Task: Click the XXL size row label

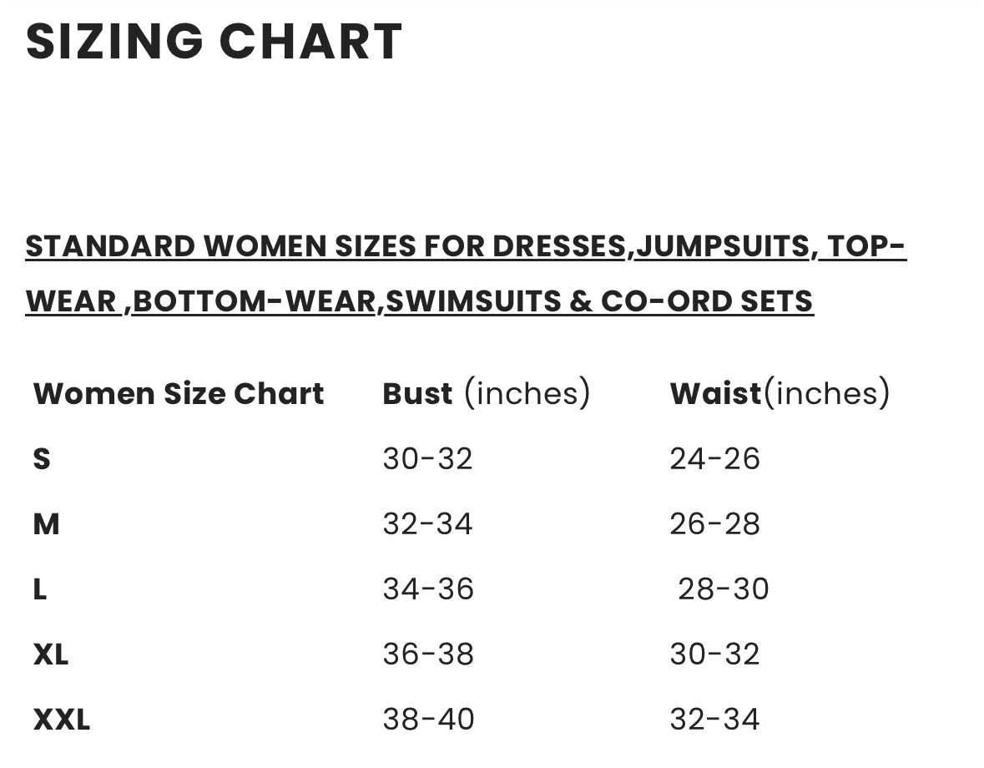Action: [x=62, y=720]
